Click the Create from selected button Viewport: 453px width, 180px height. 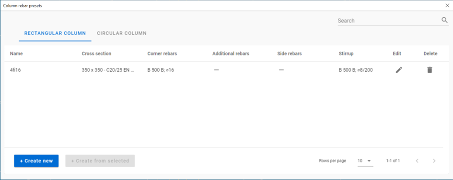click(100, 161)
